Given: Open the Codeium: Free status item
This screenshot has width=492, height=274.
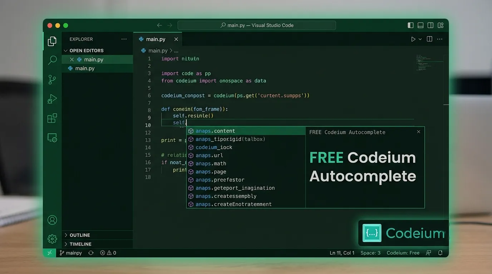Looking at the screenshot, I should point(403,253).
